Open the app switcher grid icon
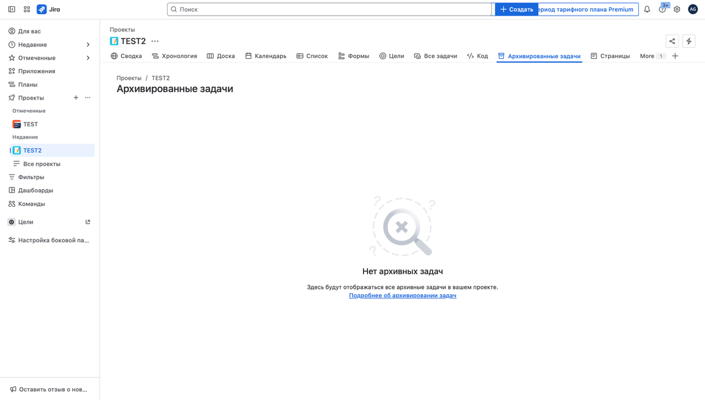This screenshot has height=400, width=705. (27, 9)
